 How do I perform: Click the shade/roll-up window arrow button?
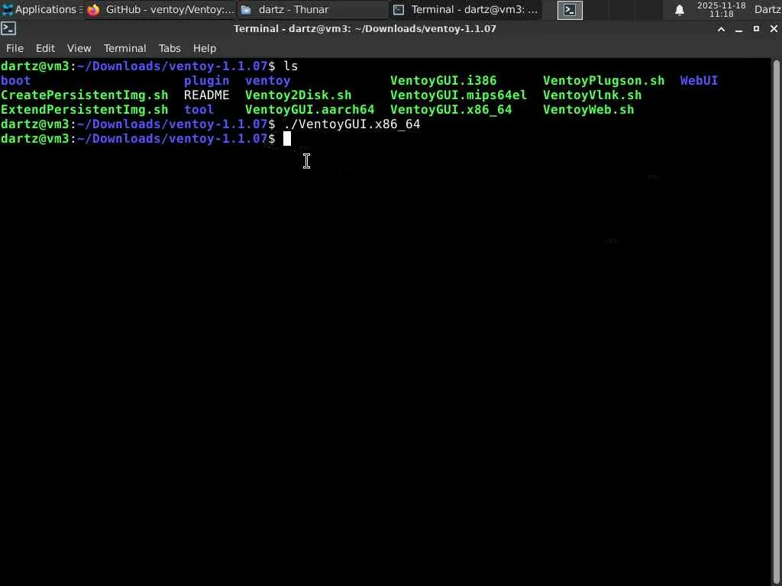pyautogui.click(x=721, y=30)
